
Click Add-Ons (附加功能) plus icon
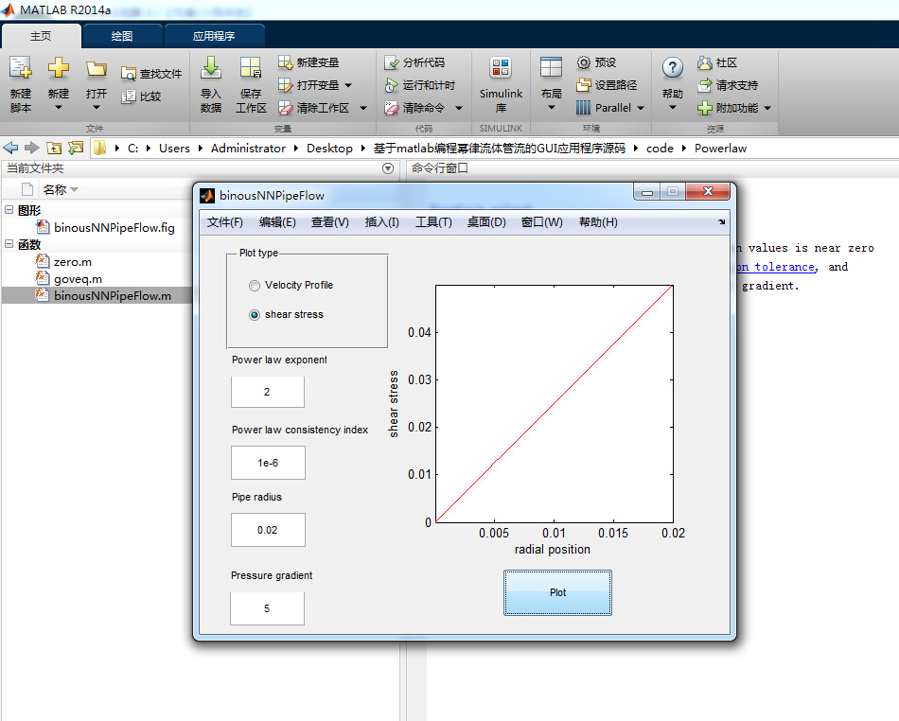pos(705,108)
